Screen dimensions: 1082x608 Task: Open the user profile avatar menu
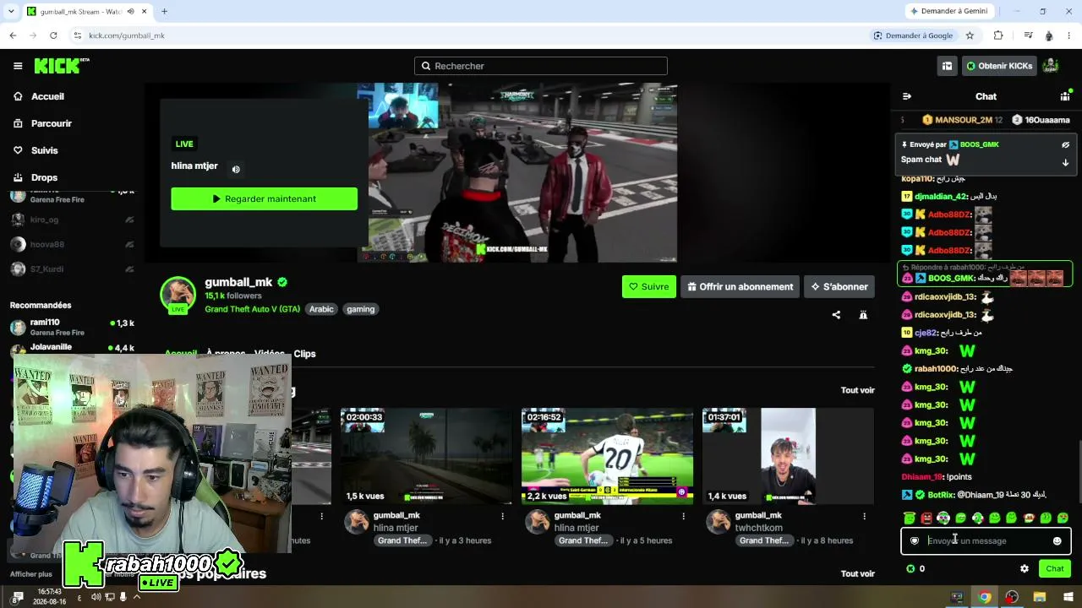pyautogui.click(x=1051, y=66)
